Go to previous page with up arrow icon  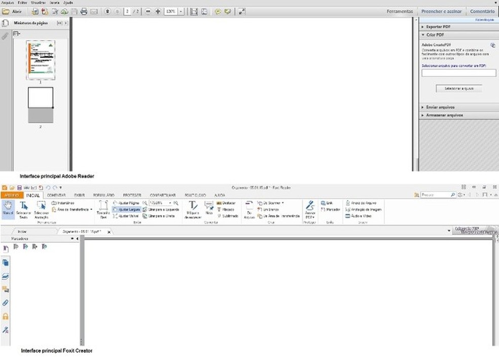click(x=108, y=12)
